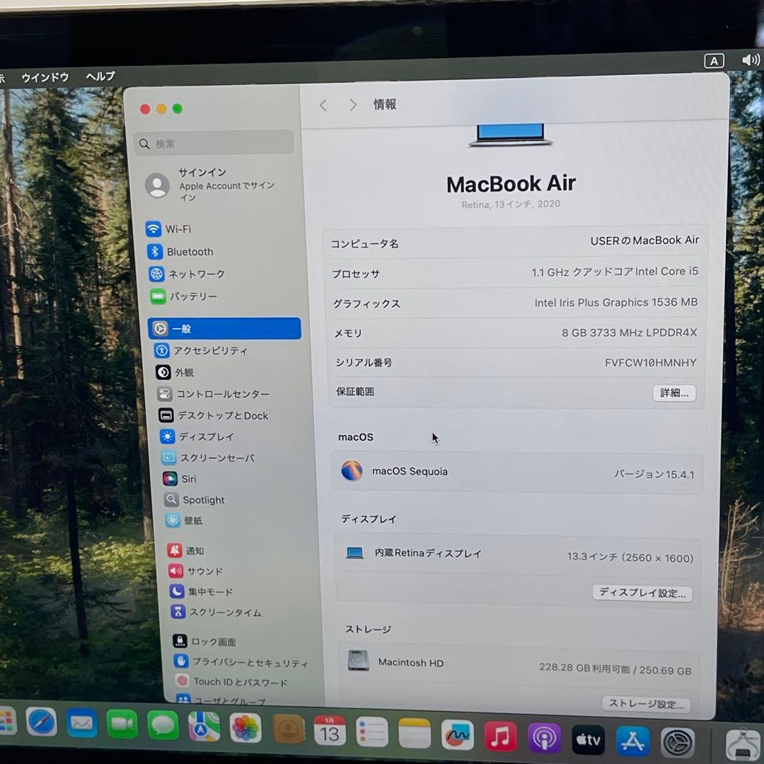The width and height of the screenshot is (764, 764).
Task: Select the サウンド speaker icon
Action: [x=175, y=571]
